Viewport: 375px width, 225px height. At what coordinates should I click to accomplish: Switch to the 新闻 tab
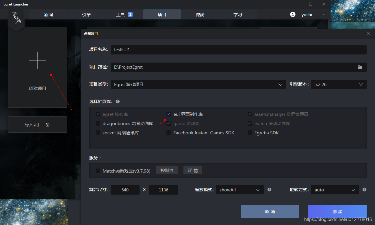pyautogui.click(x=48, y=14)
